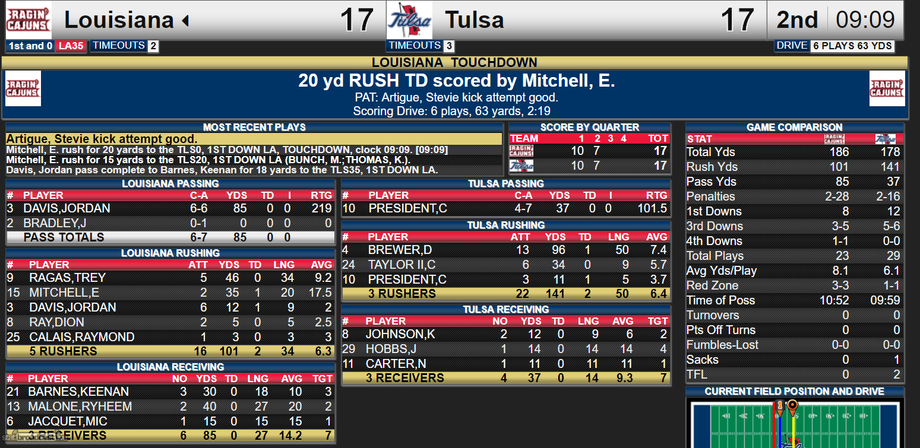The width and height of the screenshot is (920, 448).
Task: Click the Tulsa logo in Score By Quarter
Action: pos(521,166)
